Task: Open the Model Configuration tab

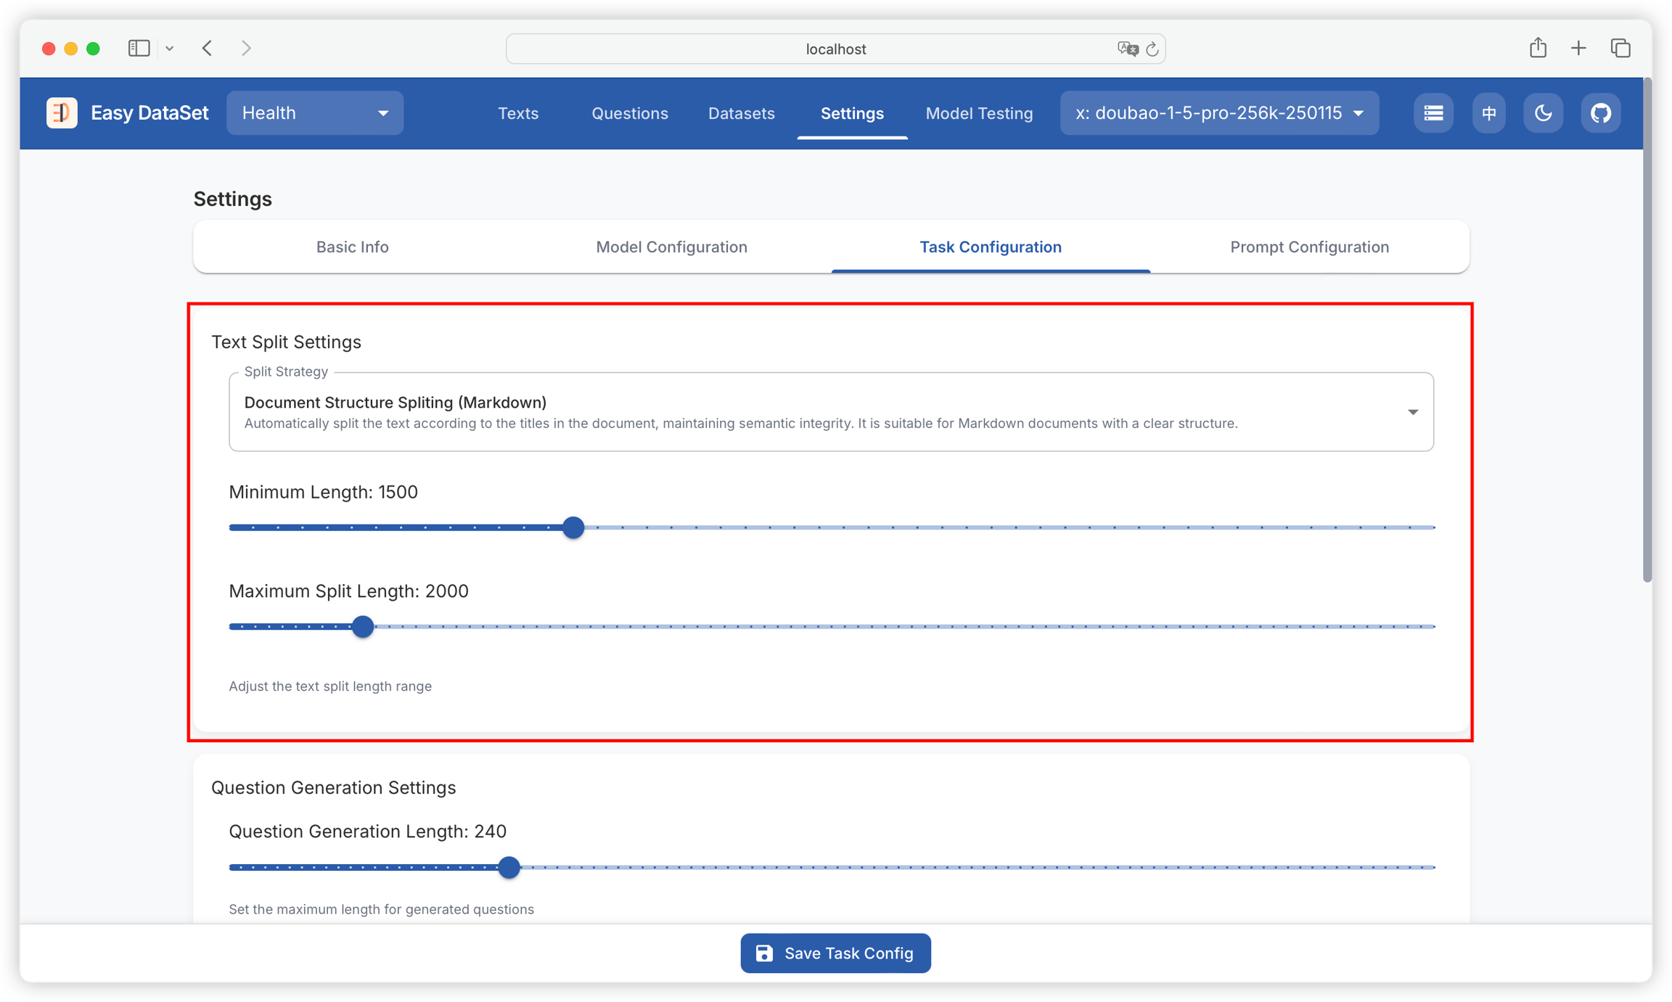Action: 671,247
